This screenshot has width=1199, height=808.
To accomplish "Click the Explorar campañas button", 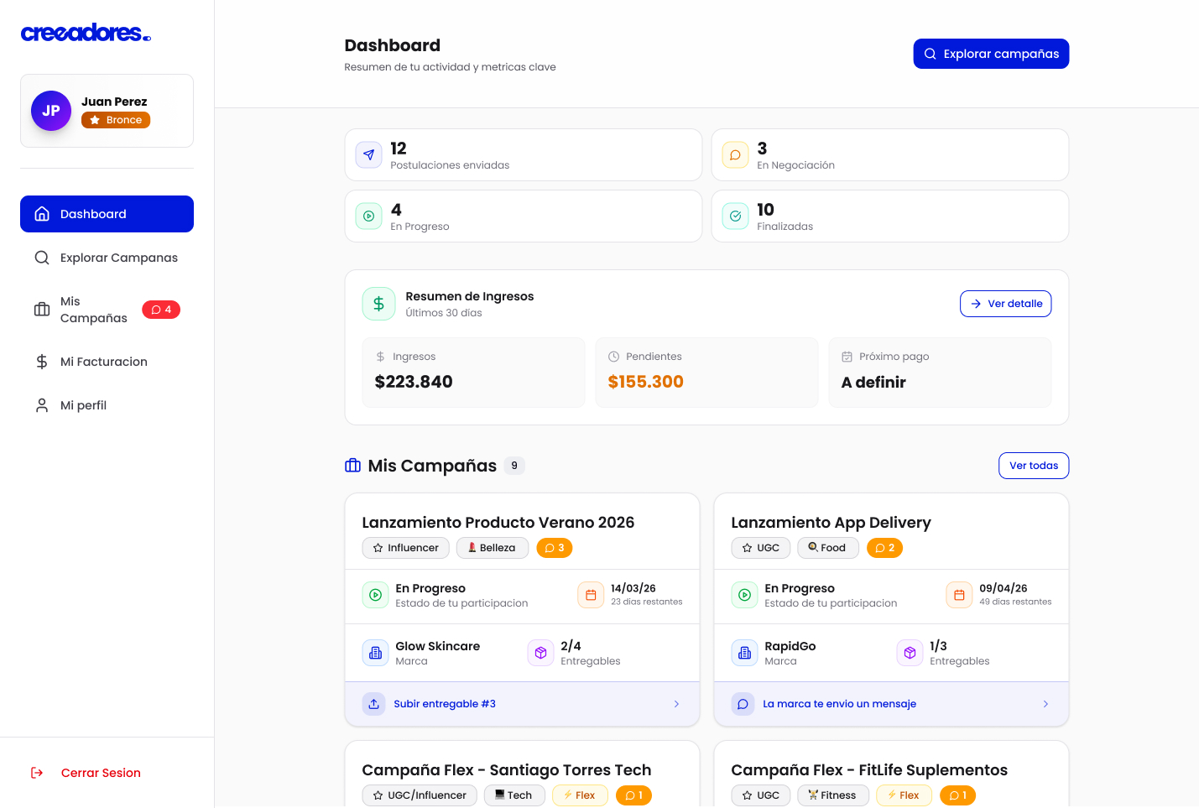I will pyautogui.click(x=991, y=54).
